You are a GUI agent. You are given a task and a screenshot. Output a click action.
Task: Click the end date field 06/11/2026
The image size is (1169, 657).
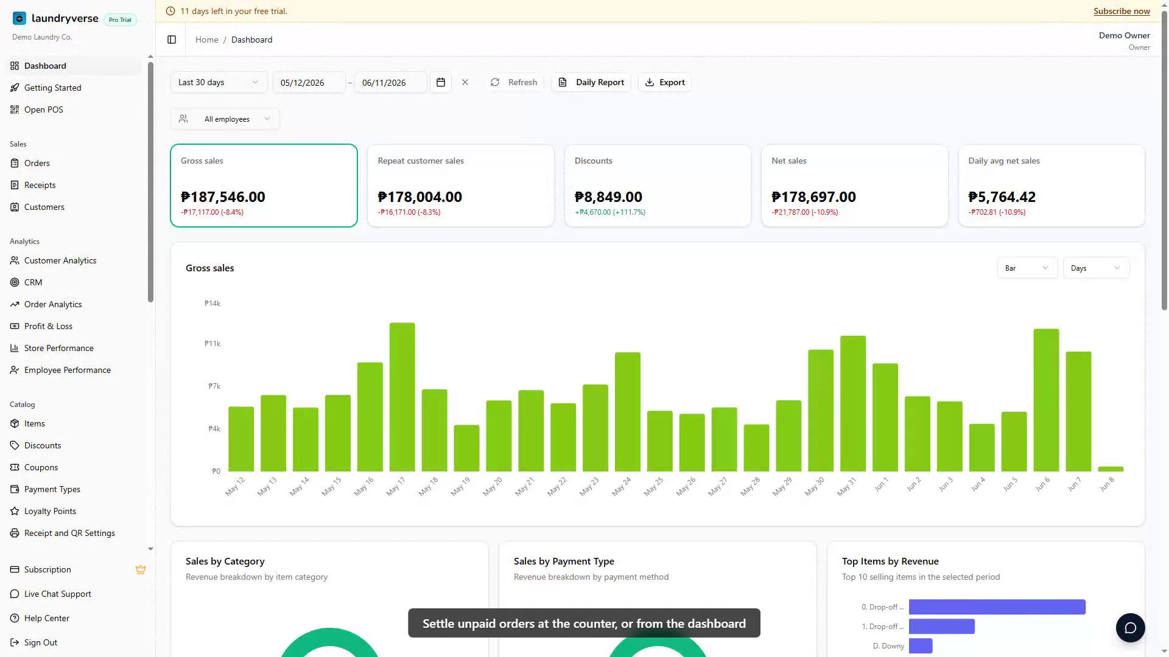pyautogui.click(x=391, y=82)
